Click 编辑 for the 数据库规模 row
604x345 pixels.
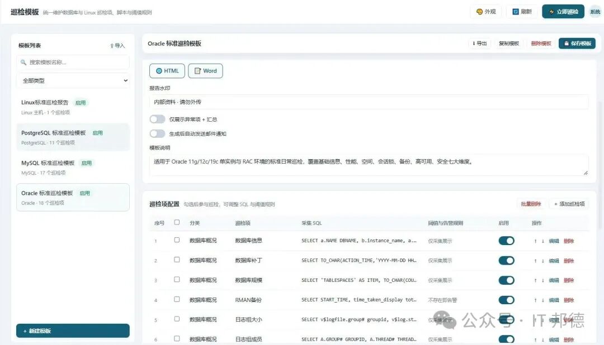[x=554, y=280]
